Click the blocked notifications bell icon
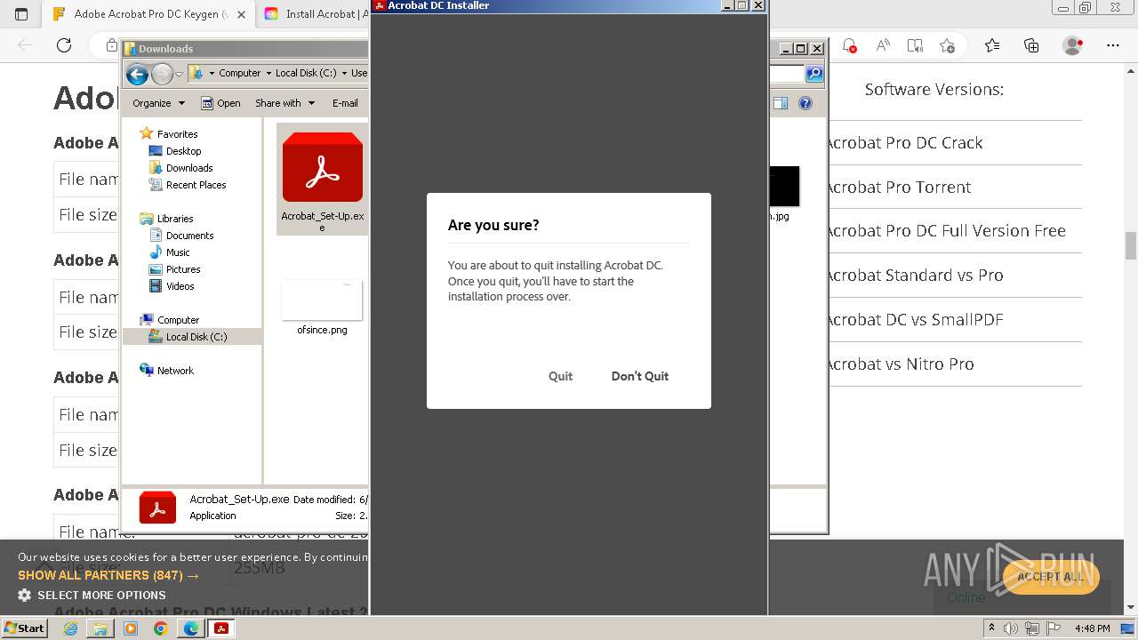The width and height of the screenshot is (1138, 640). (850, 45)
